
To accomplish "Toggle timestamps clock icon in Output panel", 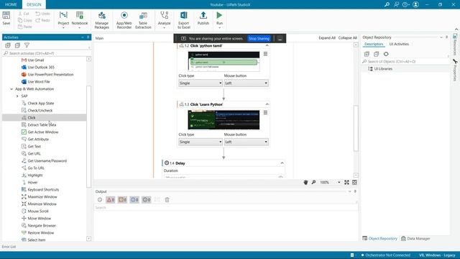I will (x=100, y=200).
